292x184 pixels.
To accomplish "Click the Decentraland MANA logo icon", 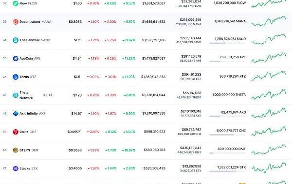I will coord(16,22).
